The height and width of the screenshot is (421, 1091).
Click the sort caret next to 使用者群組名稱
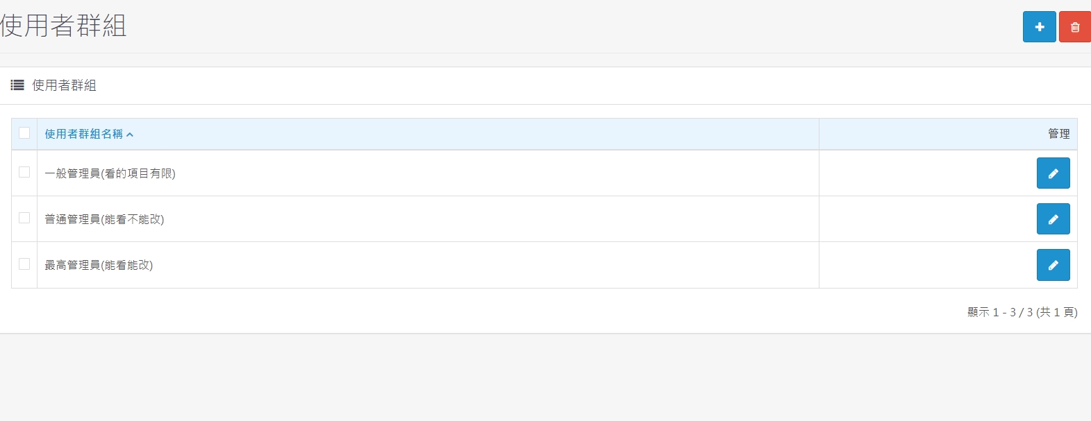tap(130, 135)
